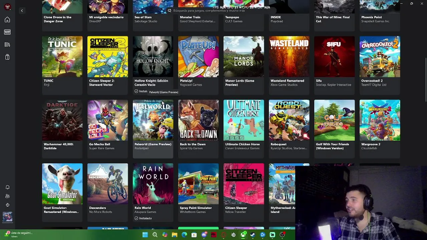Select Back to the Dawn cover
The image size is (427, 240).
click(x=198, y=120)
